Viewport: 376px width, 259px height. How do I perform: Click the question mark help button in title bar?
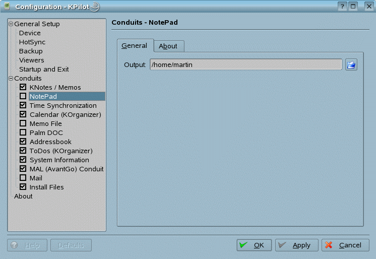pos(342,7)
